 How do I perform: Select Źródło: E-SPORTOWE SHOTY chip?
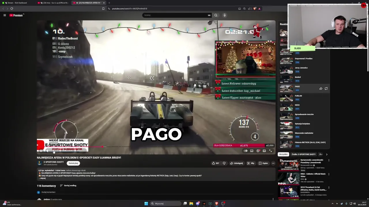pyautogui.click(x=303, y=154)
